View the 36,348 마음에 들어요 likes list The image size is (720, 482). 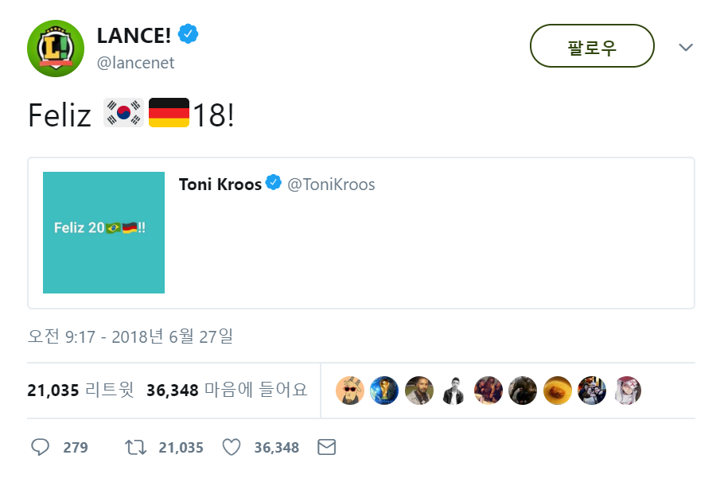click(227, 391)
